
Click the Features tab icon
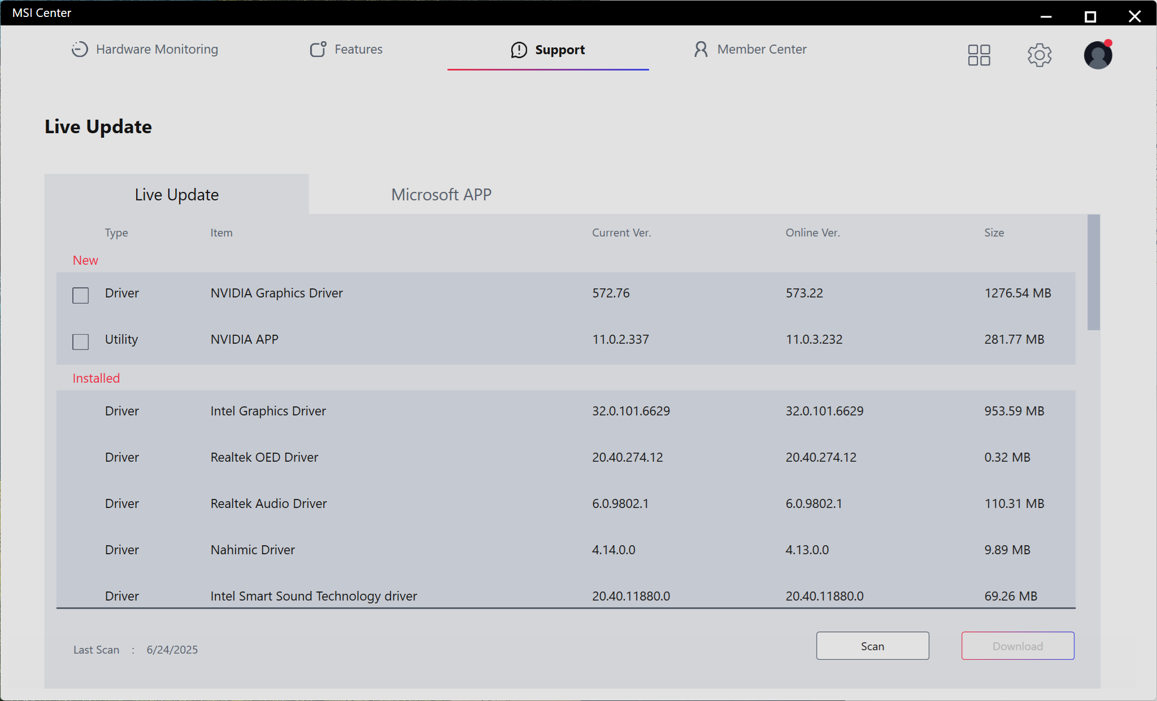[x=318, y=49]
